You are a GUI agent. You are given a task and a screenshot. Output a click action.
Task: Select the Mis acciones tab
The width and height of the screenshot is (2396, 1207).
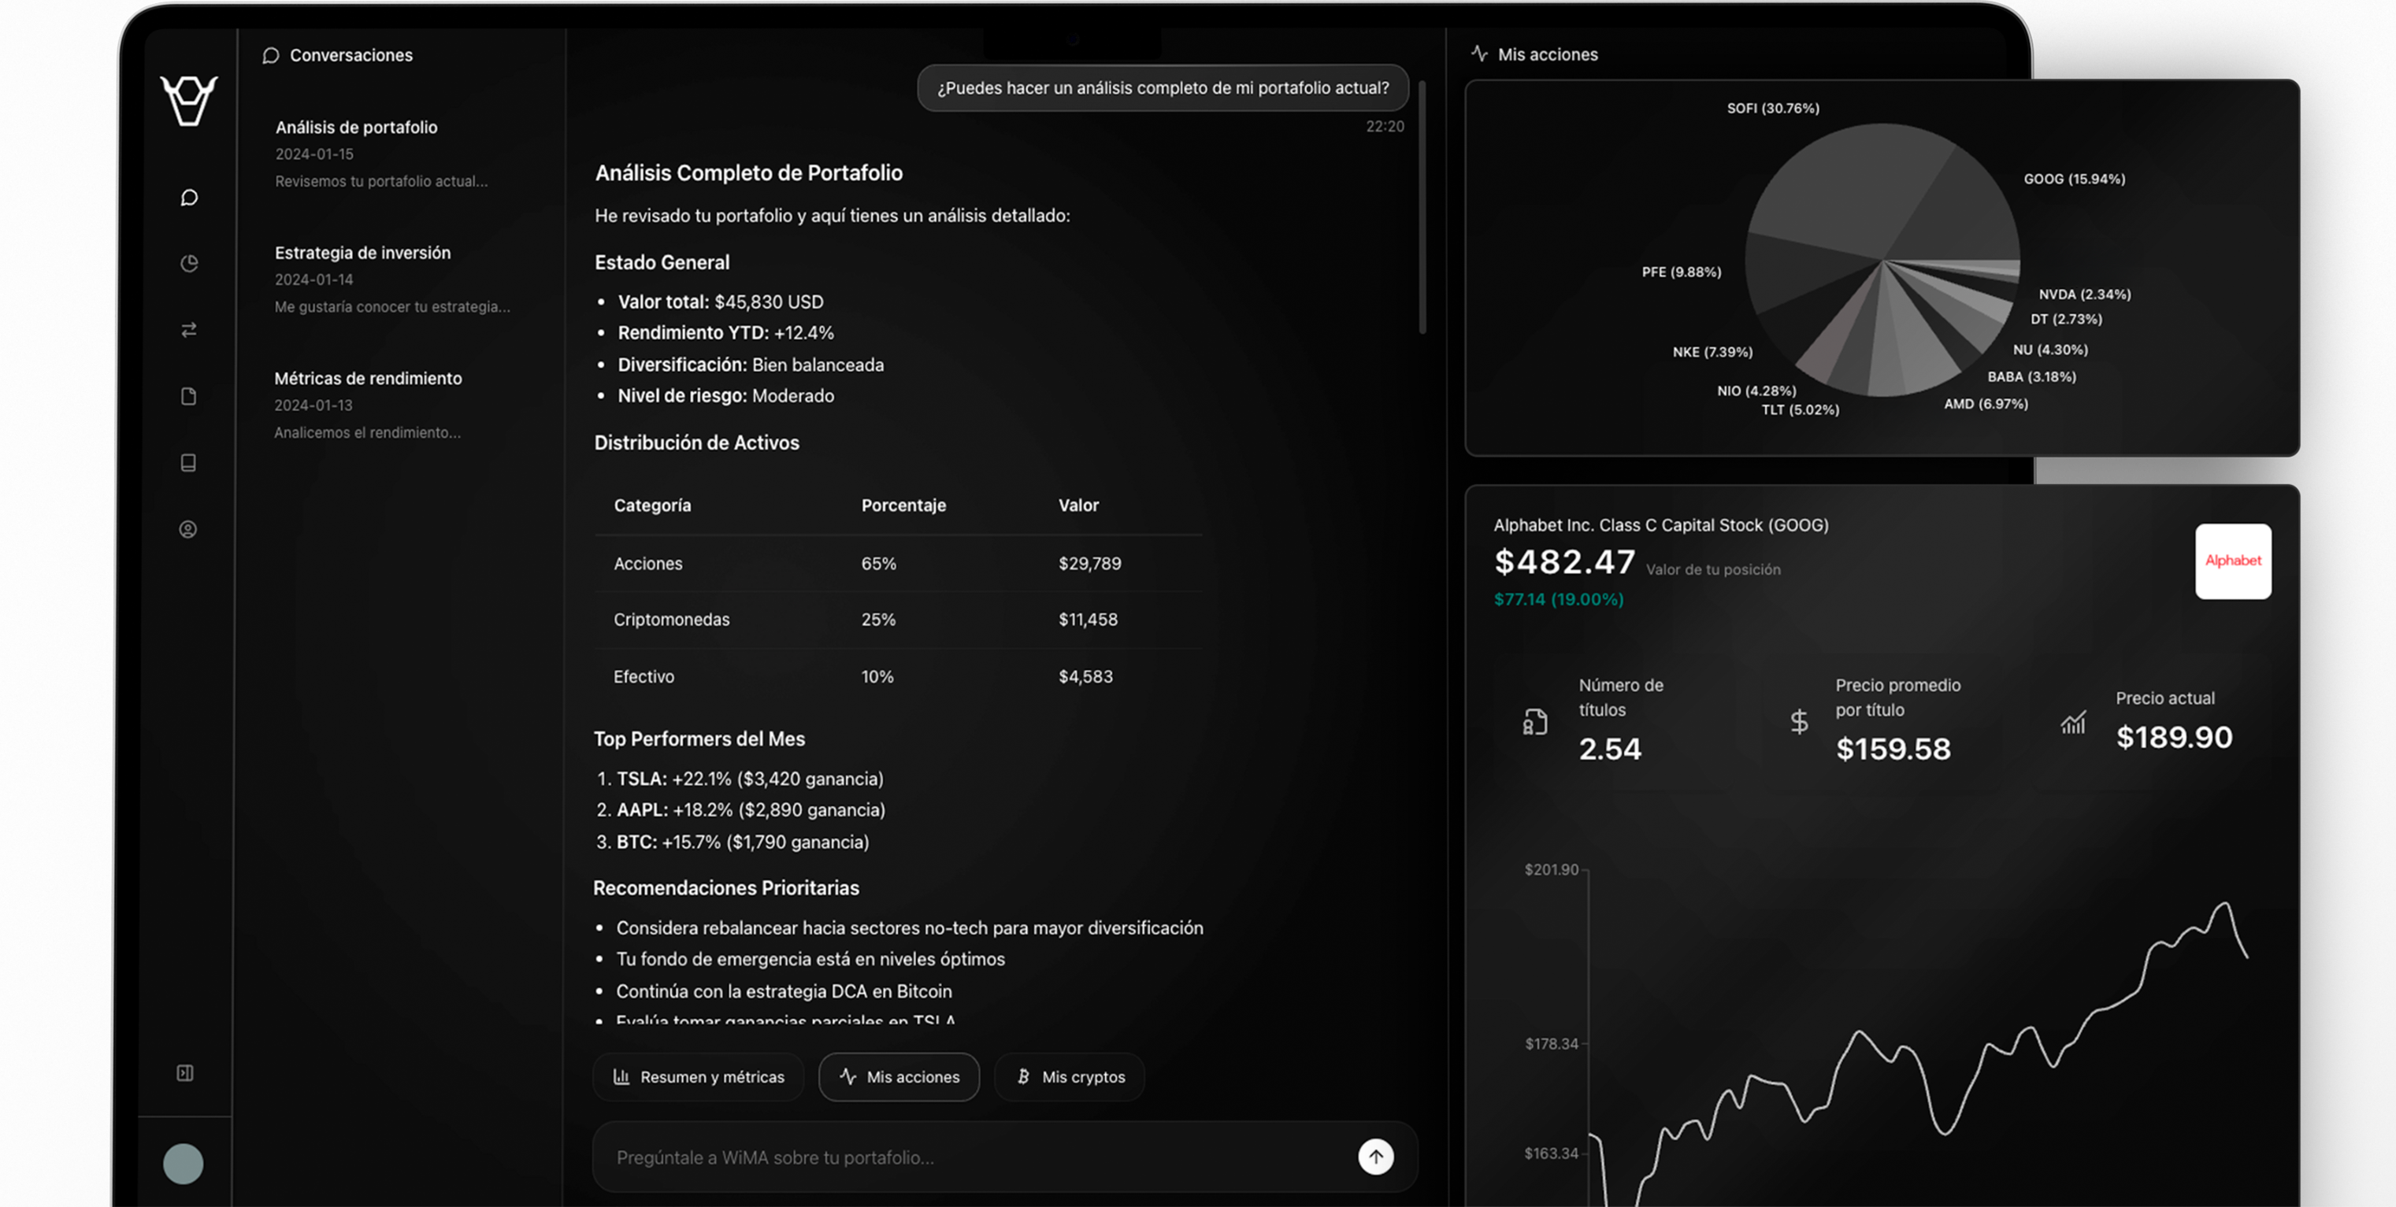click(899, 1077)
